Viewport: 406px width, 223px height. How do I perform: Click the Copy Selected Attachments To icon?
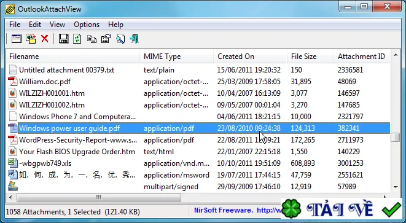(31, 39)
